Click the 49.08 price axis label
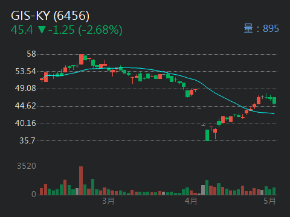The height and width of the screenshot is (217, 290). pos(25,88)
